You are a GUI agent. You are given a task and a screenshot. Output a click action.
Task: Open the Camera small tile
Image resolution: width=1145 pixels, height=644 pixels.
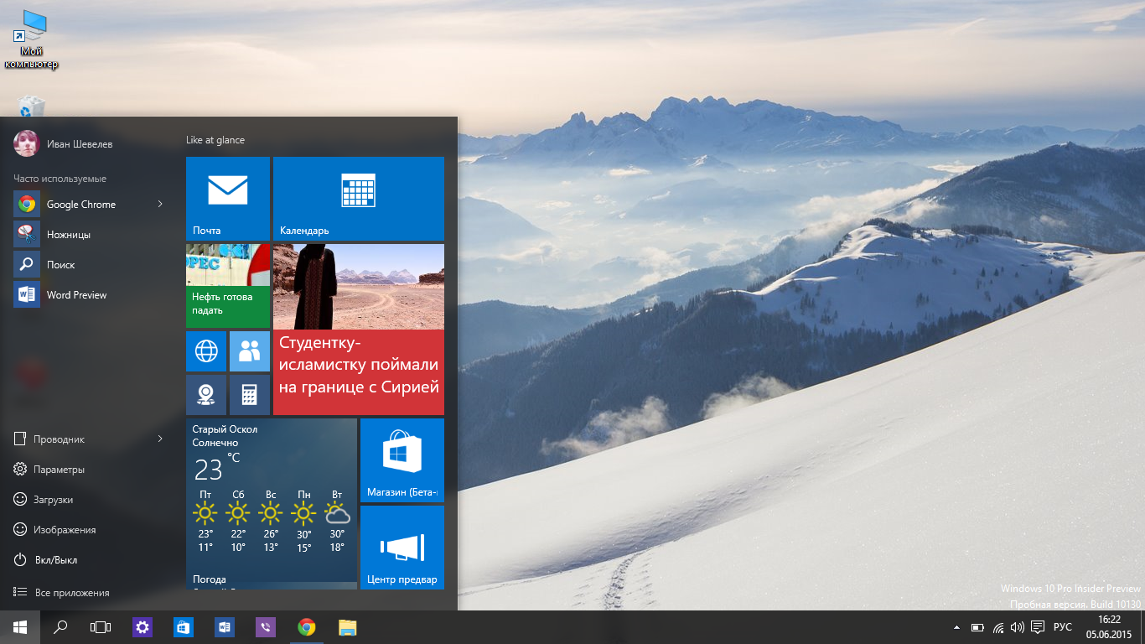click(206, 395)
